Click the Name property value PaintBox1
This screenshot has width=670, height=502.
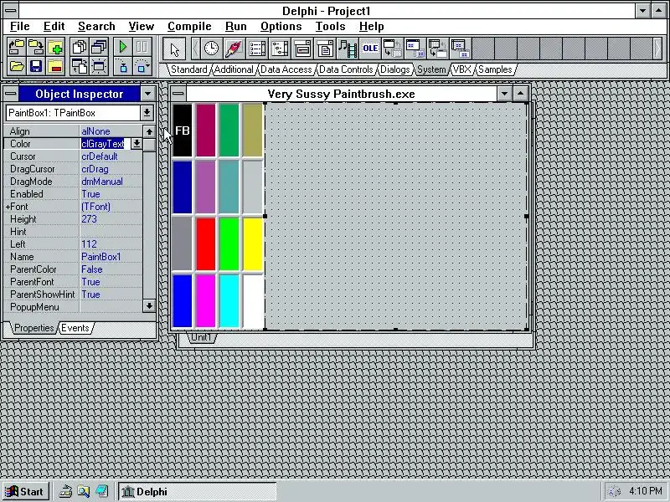[101, 257]
